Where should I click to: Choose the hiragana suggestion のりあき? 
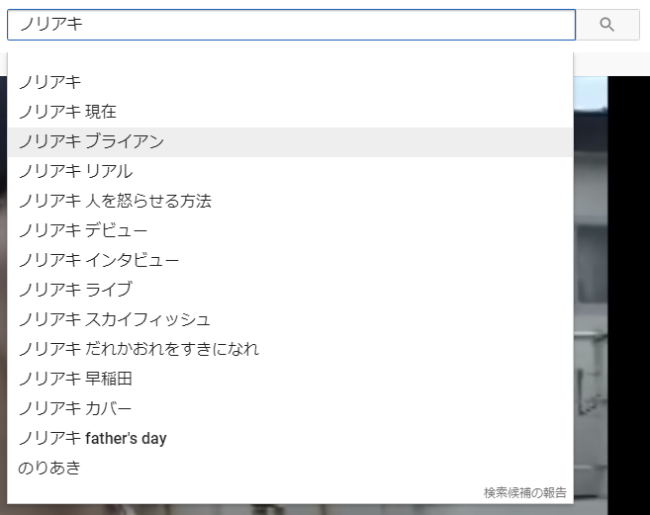coord(290,469)
